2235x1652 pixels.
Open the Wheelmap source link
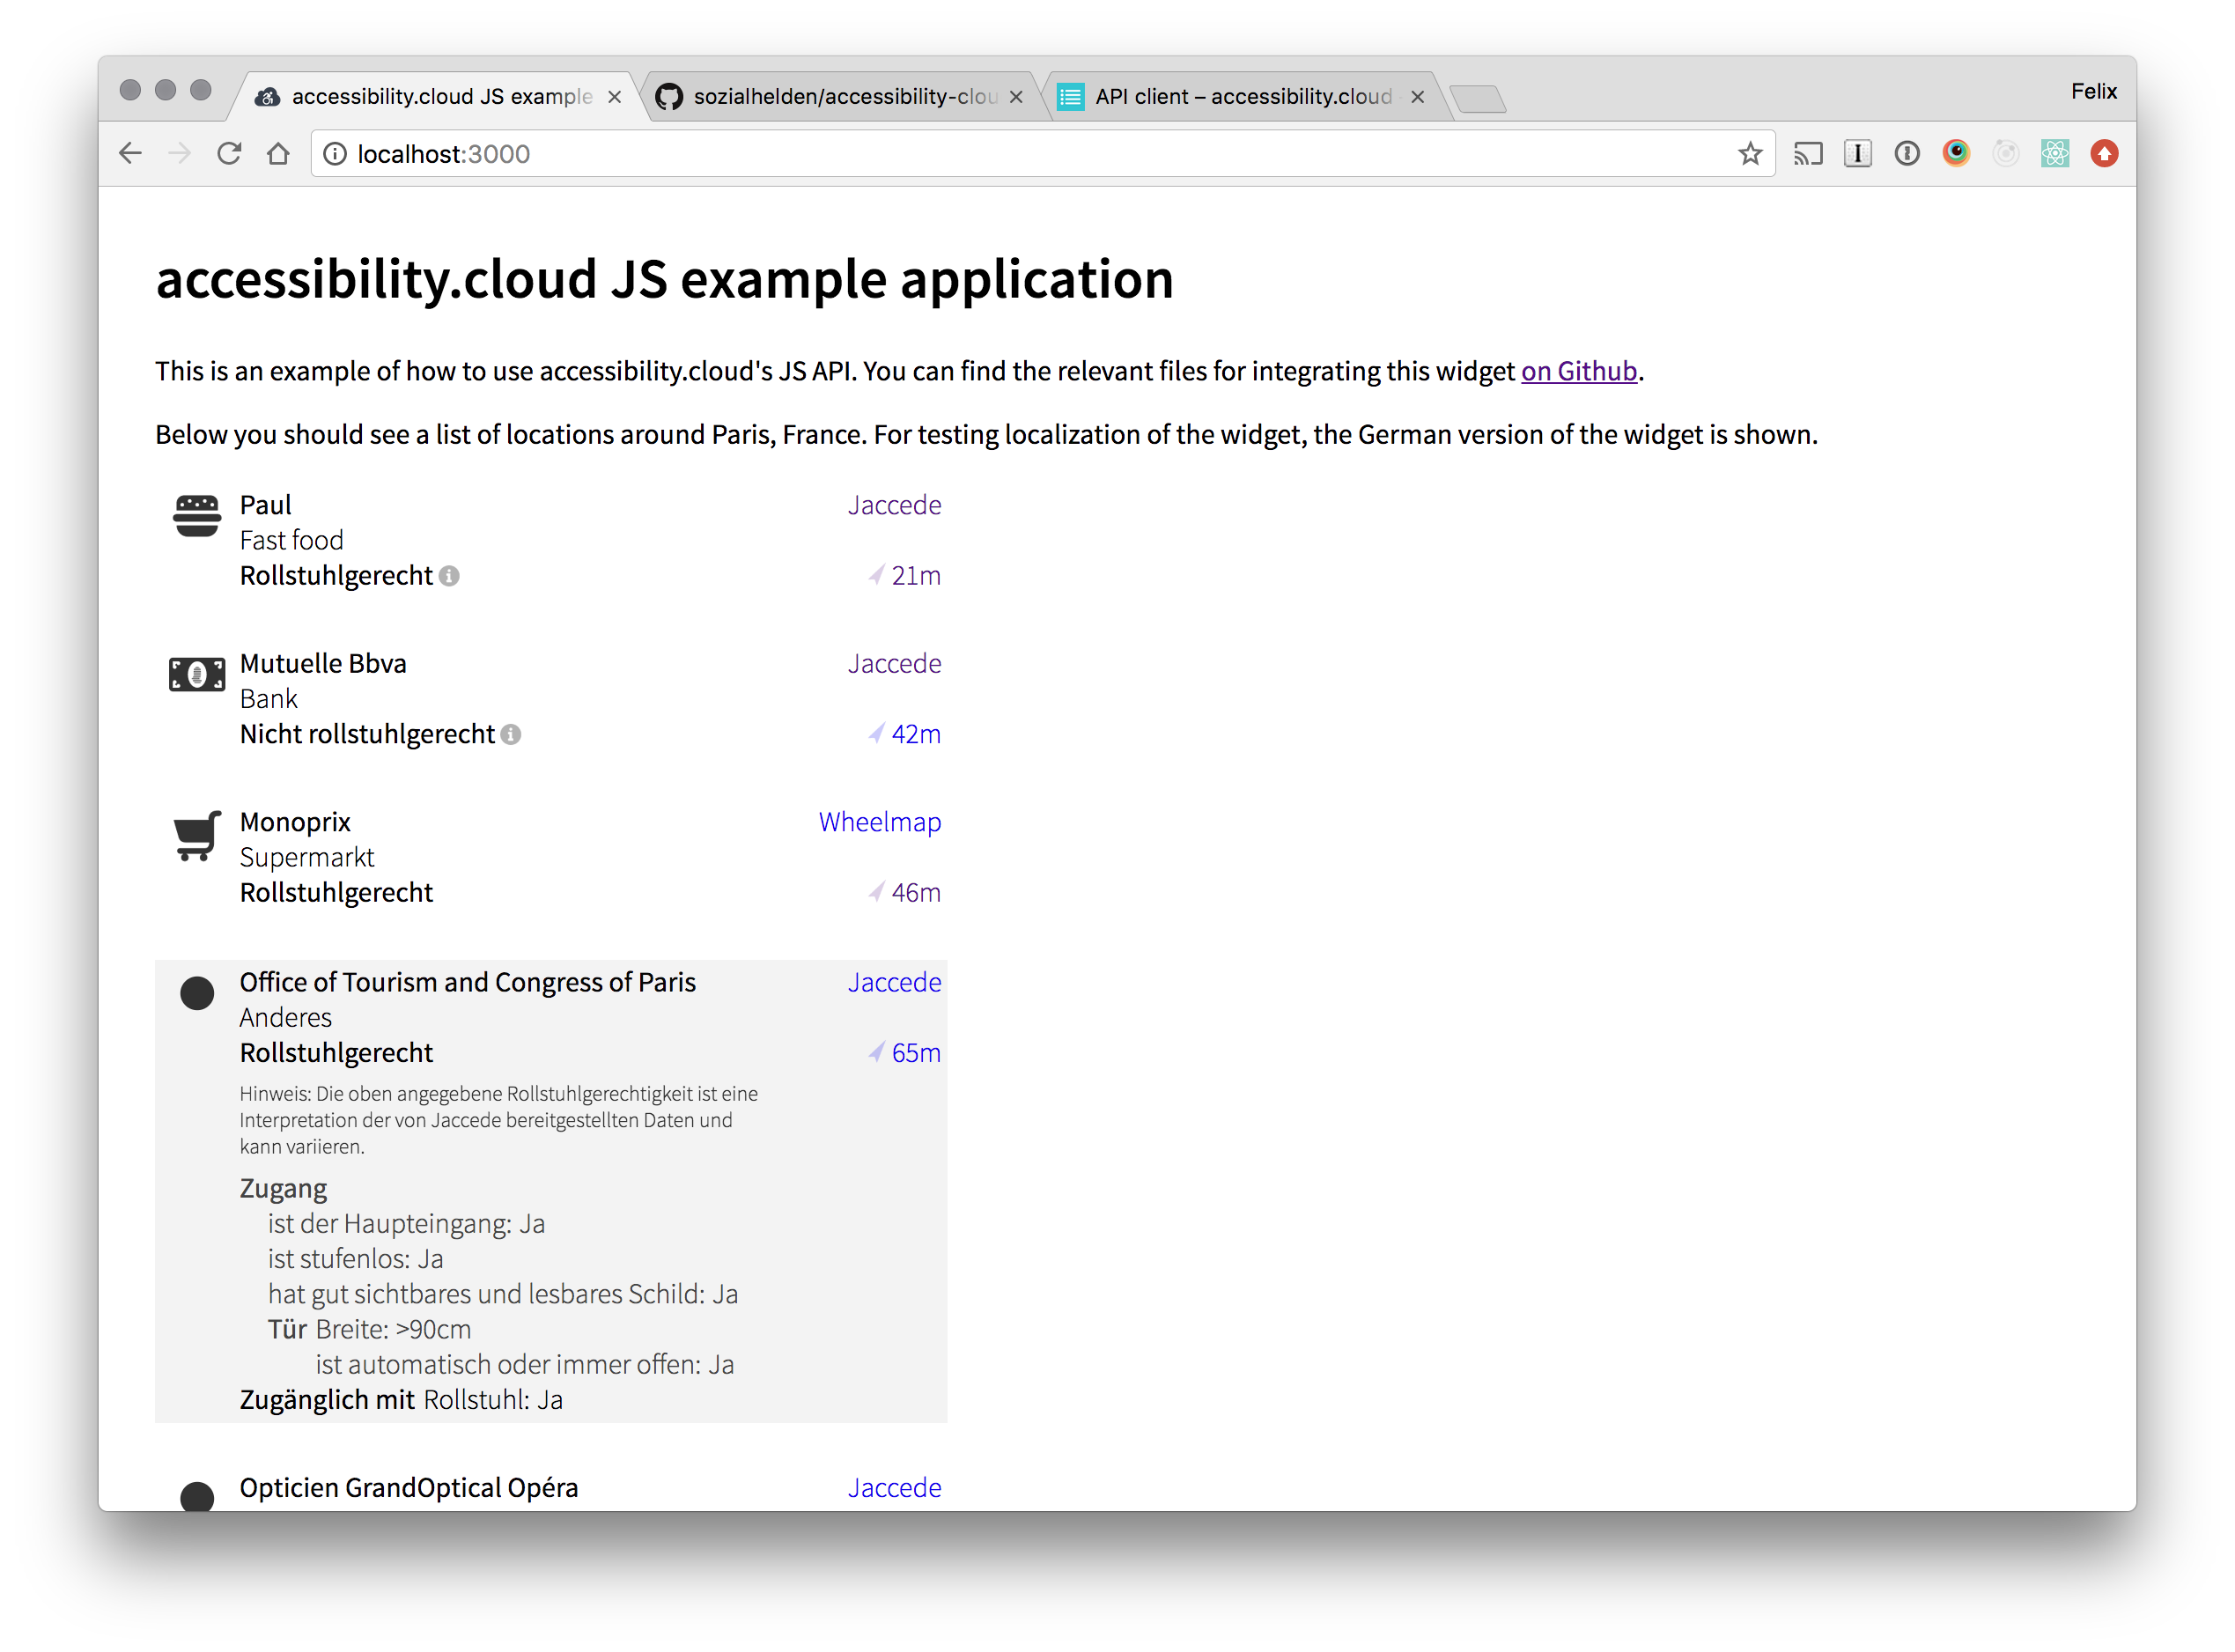point(879,823)
